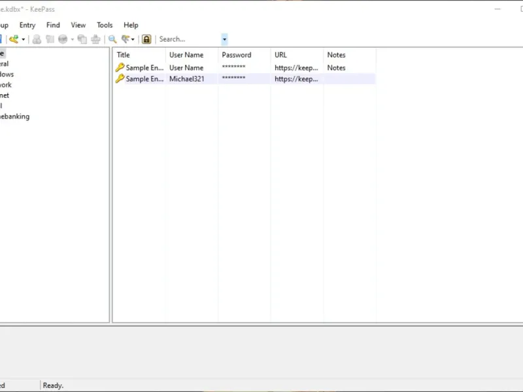Sort by the Notes column header
Viewport: 523px width, 392px height.
click(x=350, y=55)
